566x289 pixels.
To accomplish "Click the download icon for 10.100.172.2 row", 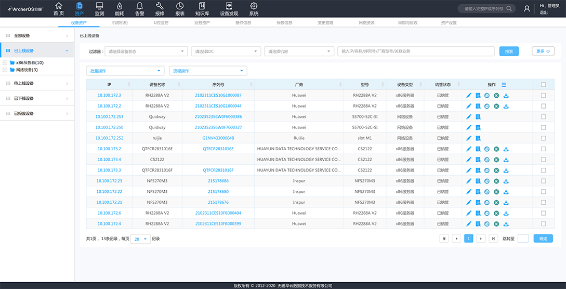I will pos(506,106).
